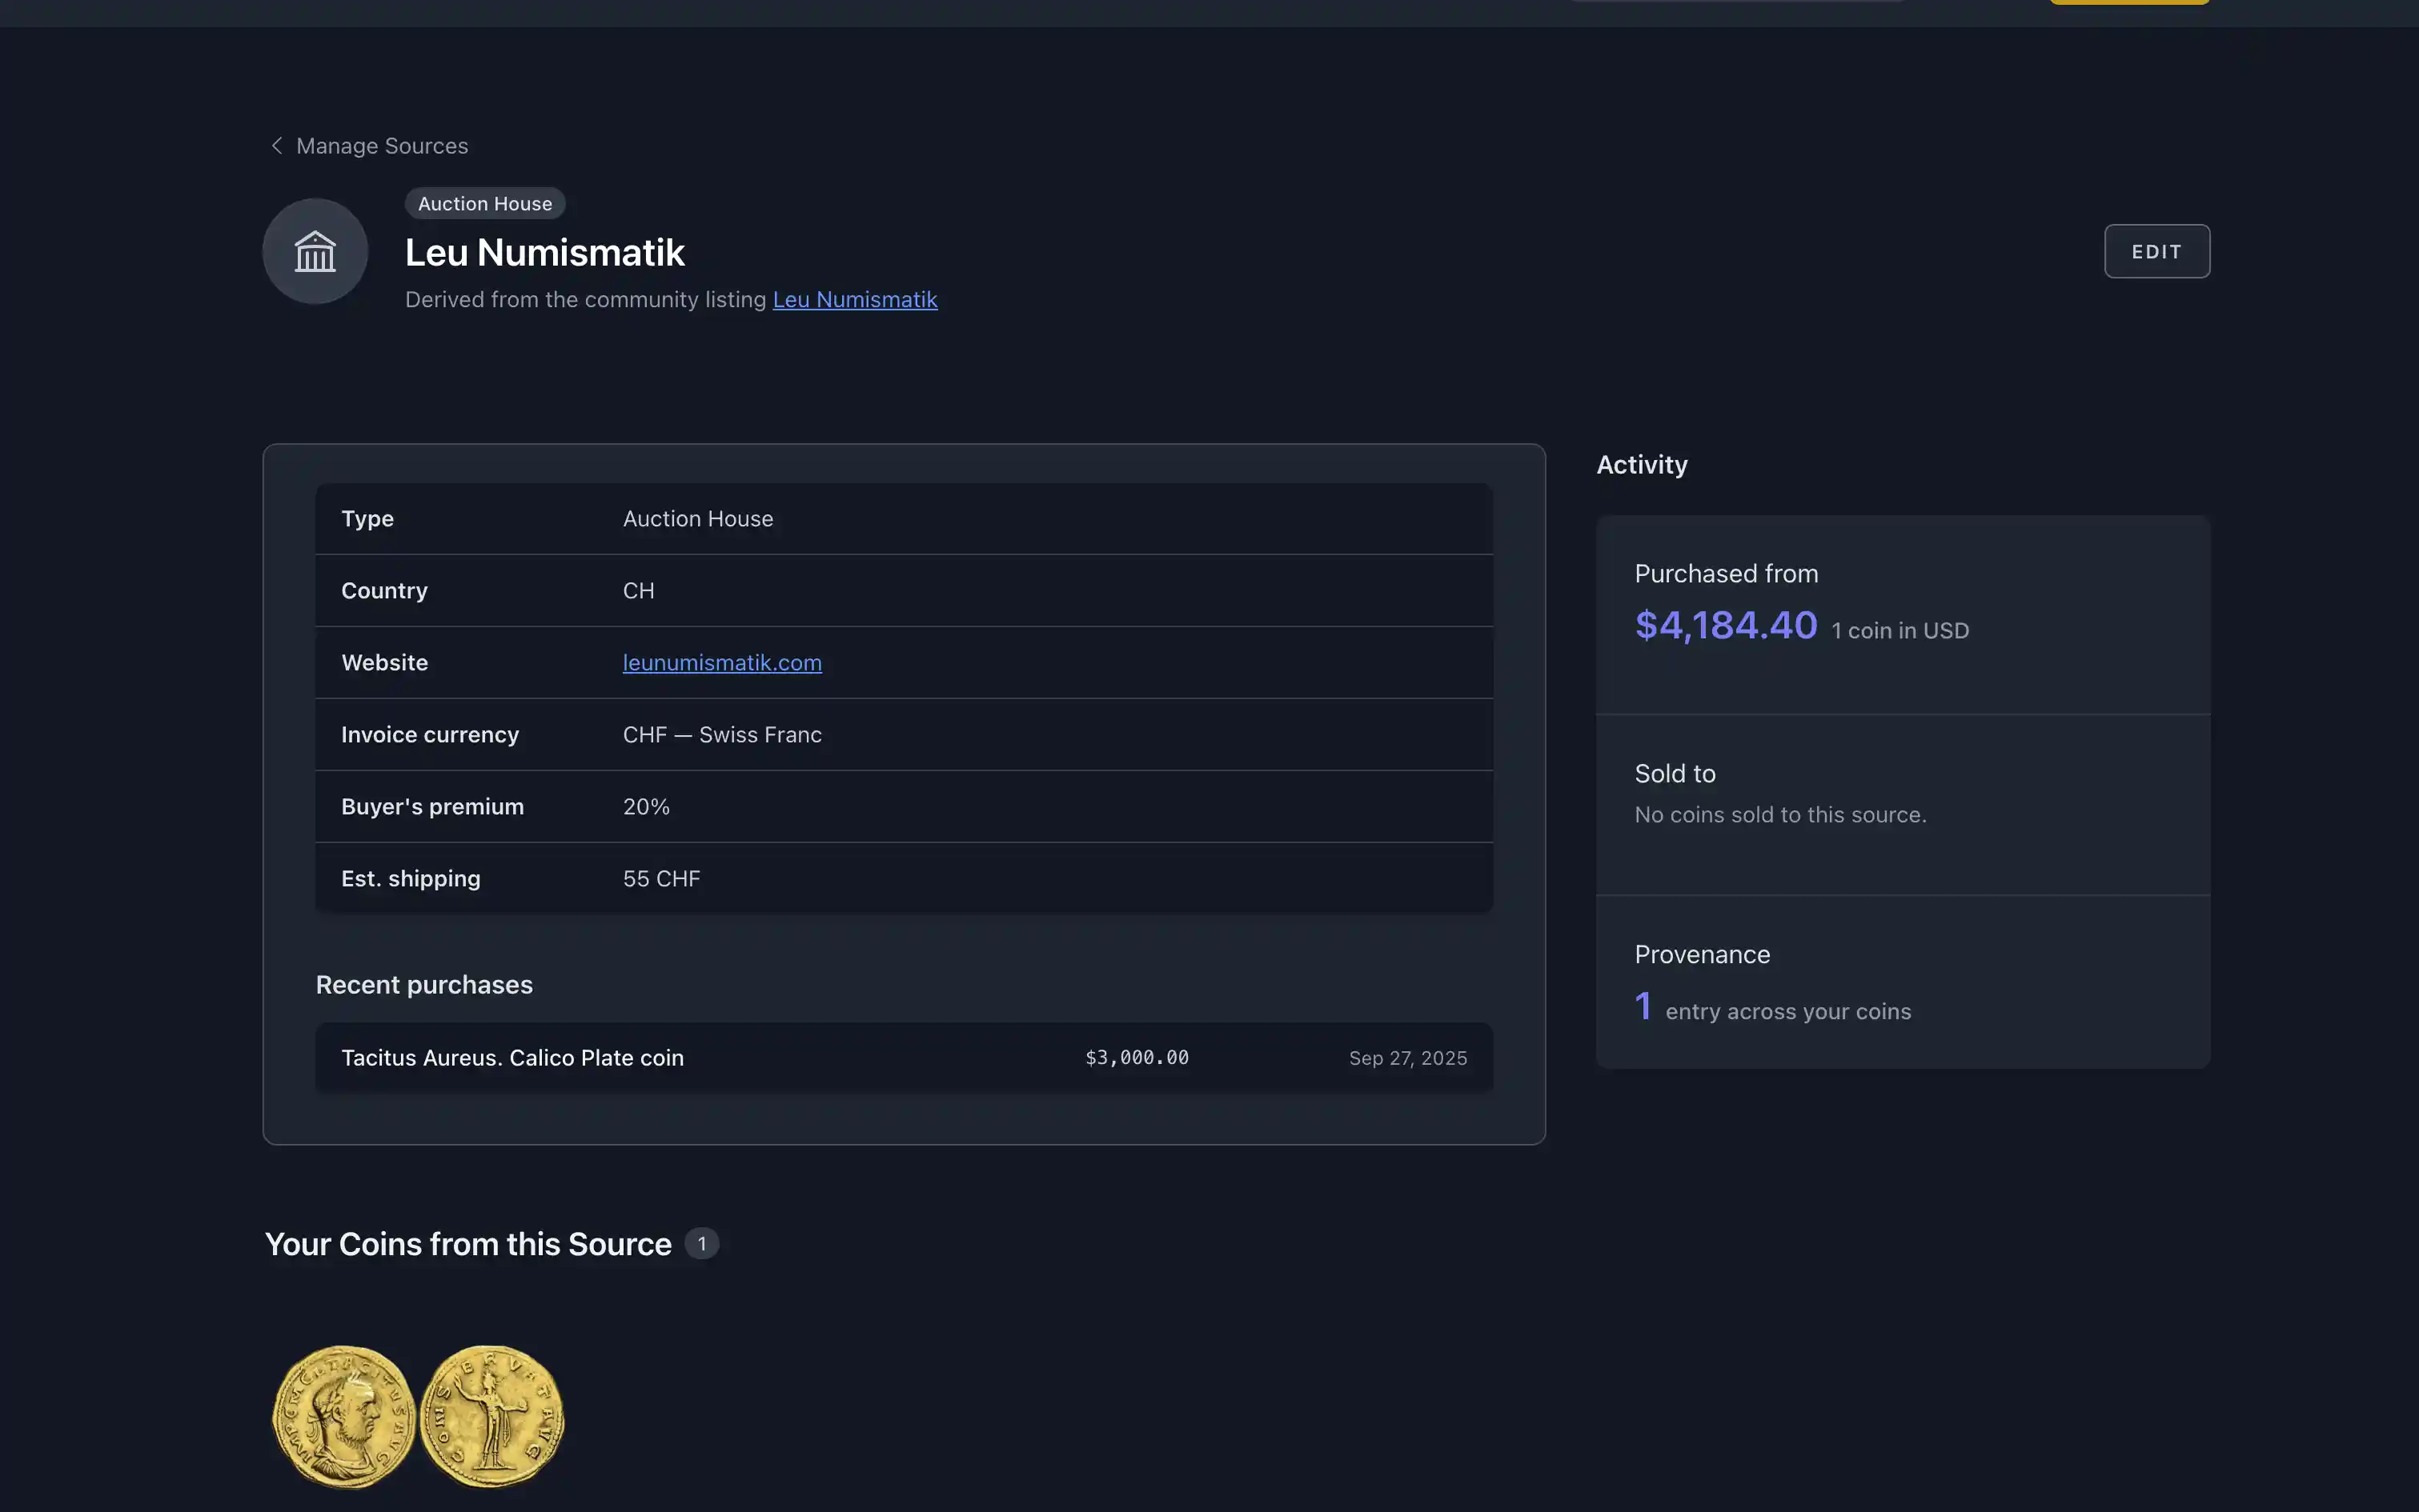Click the entry across your coins text

pyautogui.click(x=1787, y=1012)
